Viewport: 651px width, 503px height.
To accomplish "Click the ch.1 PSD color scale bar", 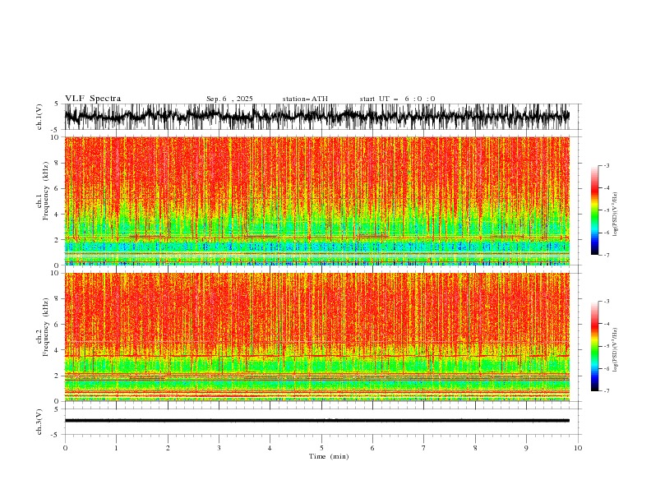I will 594,210.
